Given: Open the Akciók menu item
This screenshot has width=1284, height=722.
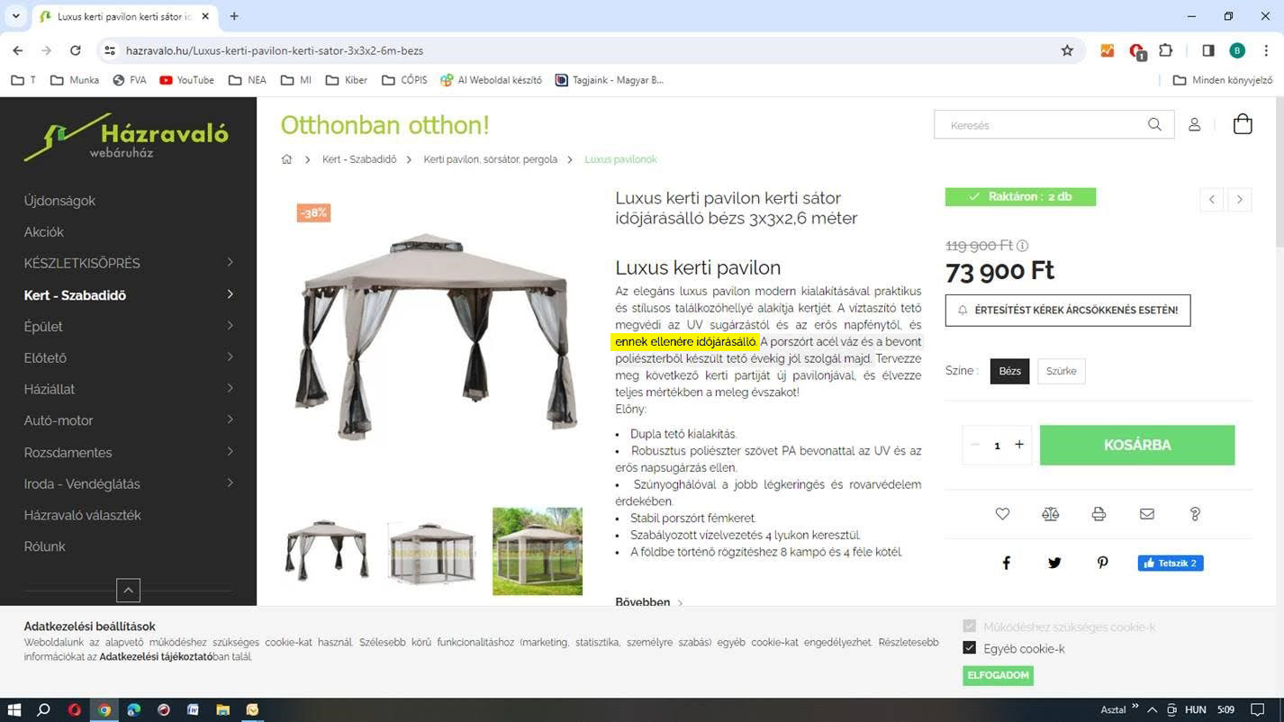Looking at the screenshot, I should [x=44, y=231].
